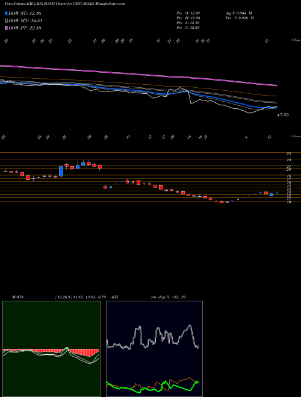Click the price axis label 10

pyautogui.click(x=288, y=202)
